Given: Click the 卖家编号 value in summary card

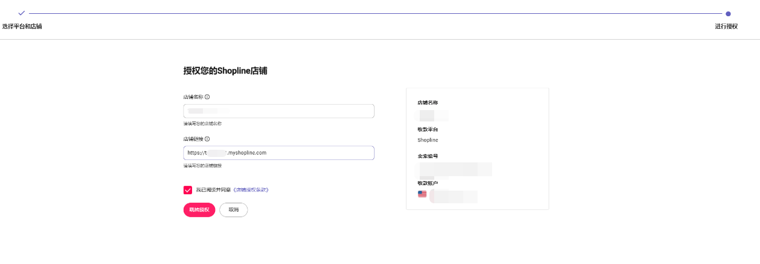Looking at the screenshot, I should pos(455,169).
